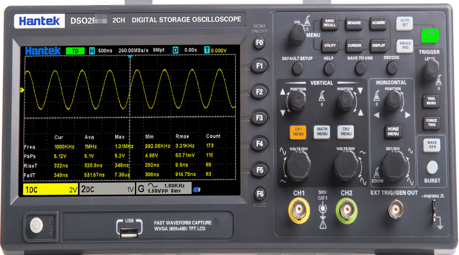Select the 2DC 1V channel box

pyautogui.click(x=107, y=189)
